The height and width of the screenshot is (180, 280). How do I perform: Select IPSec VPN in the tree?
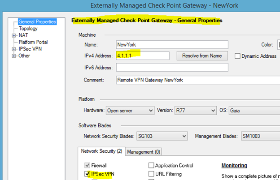pos(30,49)
